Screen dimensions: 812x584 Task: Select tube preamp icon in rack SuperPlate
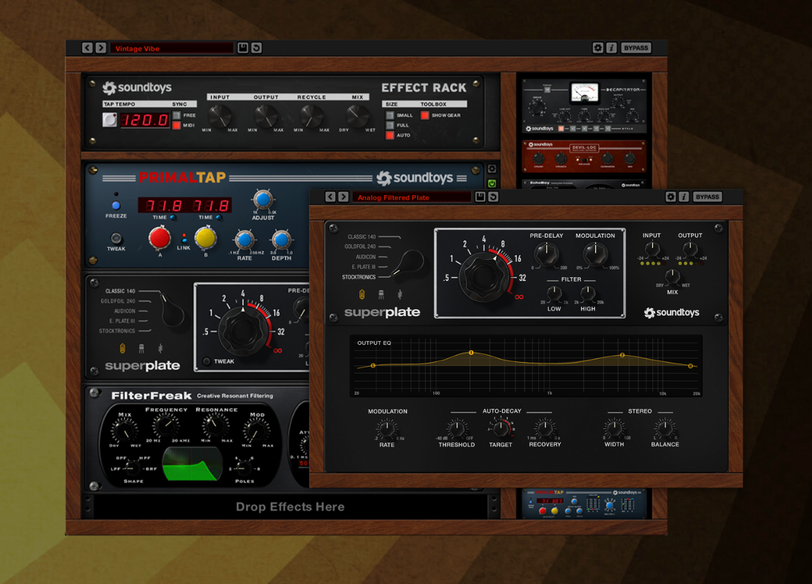point(122,348)
